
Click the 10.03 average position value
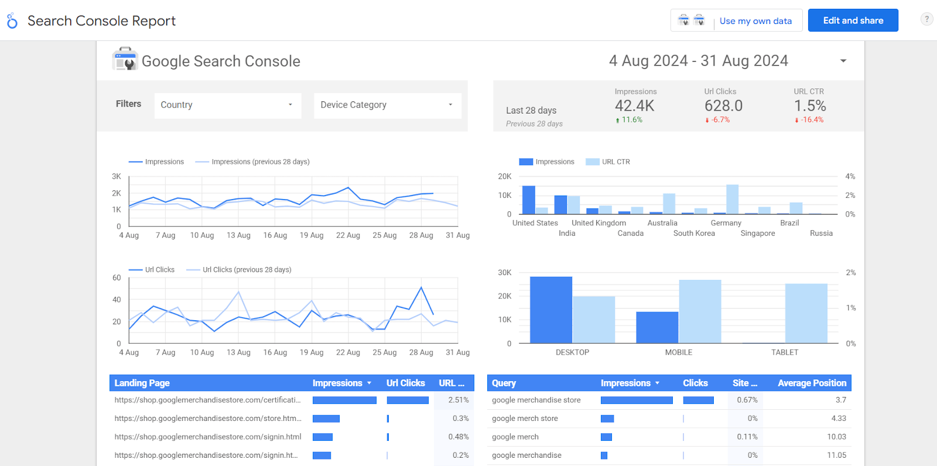tap(837, 437)
